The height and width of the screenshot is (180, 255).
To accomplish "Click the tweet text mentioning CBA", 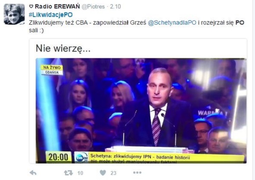I will [x=136, y=26].
